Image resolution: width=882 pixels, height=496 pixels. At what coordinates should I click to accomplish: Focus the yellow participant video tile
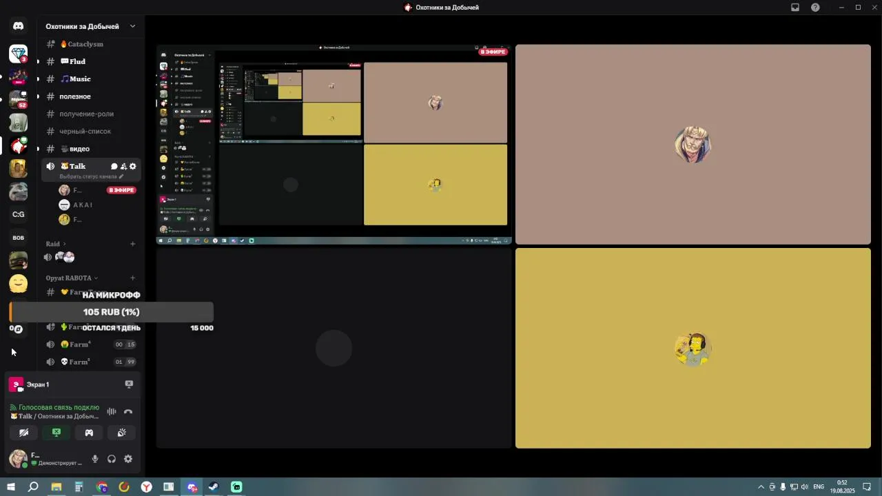(x=693, y=348)
